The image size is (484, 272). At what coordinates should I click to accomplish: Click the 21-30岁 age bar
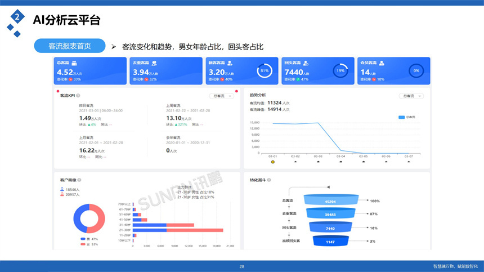178,230
